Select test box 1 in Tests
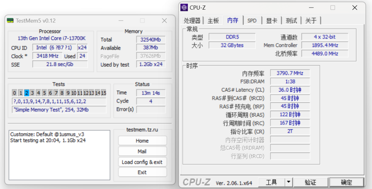 point(21,93)
